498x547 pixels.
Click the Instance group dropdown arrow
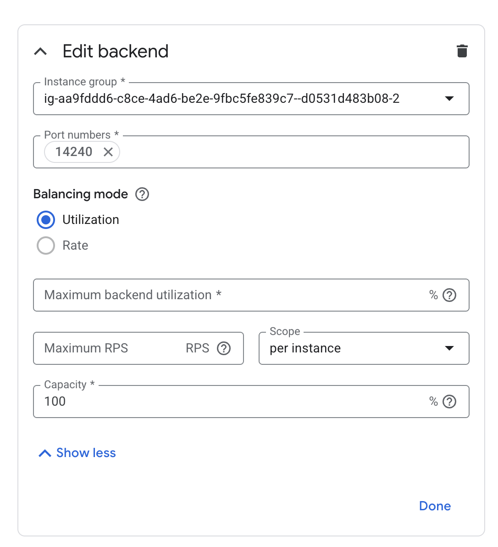pos(449,99)
